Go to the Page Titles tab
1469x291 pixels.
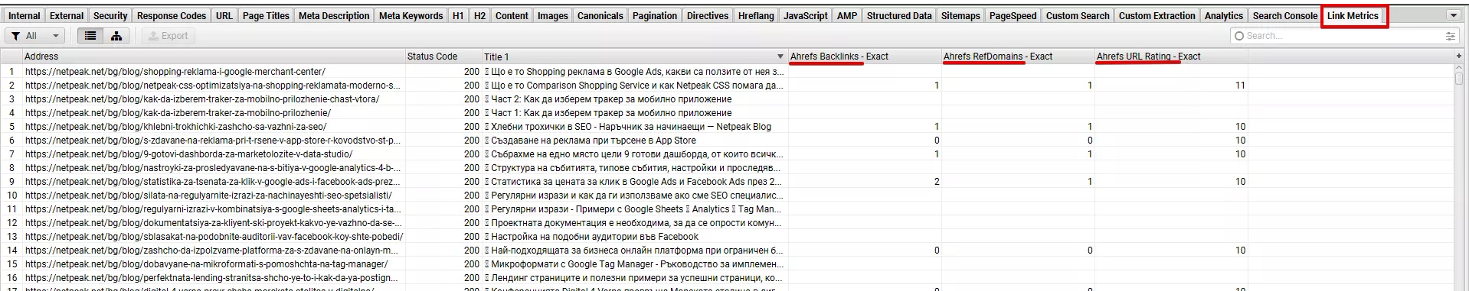pyautogui.click(x=266, y=15)
